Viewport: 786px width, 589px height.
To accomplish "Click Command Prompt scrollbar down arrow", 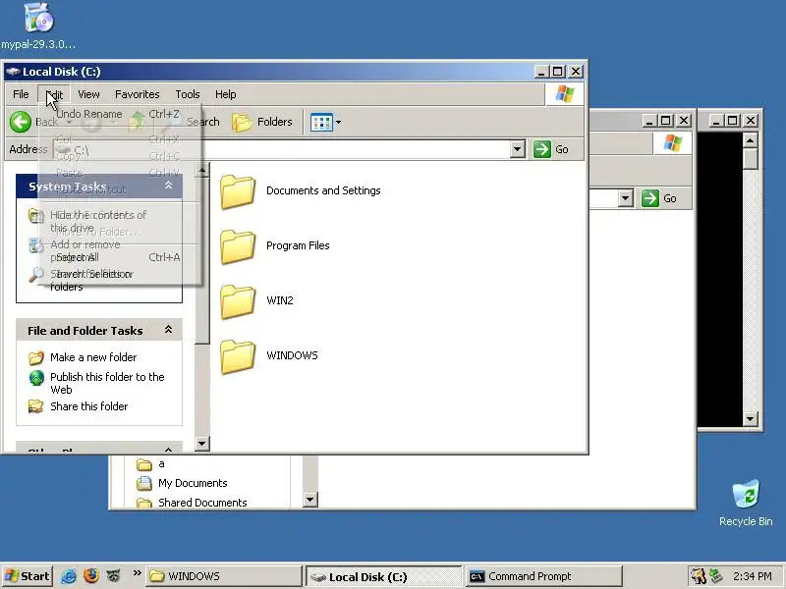I will pyautogui.click(x=750, y=419).
